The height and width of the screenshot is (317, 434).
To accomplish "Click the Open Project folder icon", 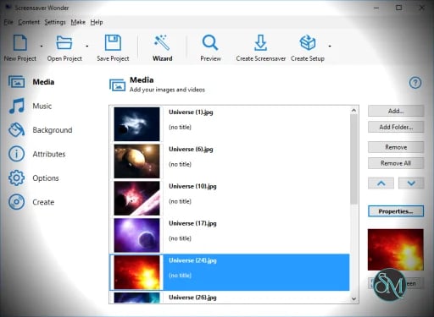I will (64, 43).
